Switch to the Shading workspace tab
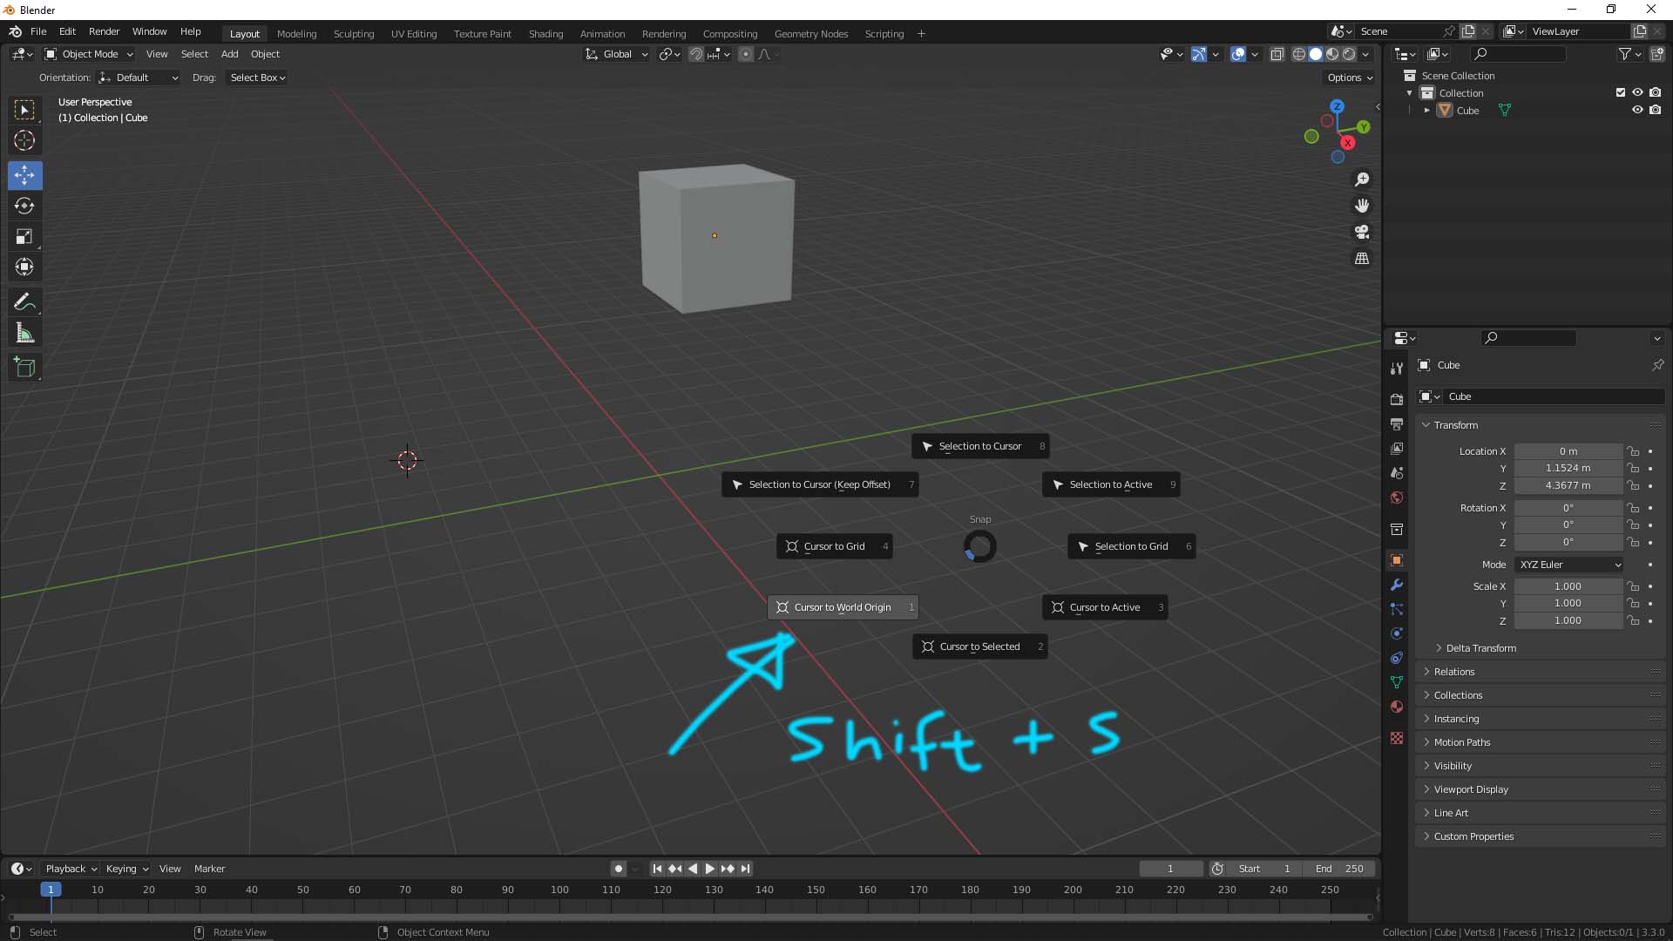 coord(545,34)
